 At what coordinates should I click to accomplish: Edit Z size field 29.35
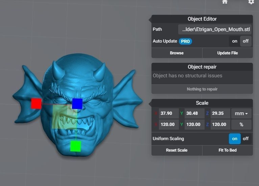click(x=220, y=113)
